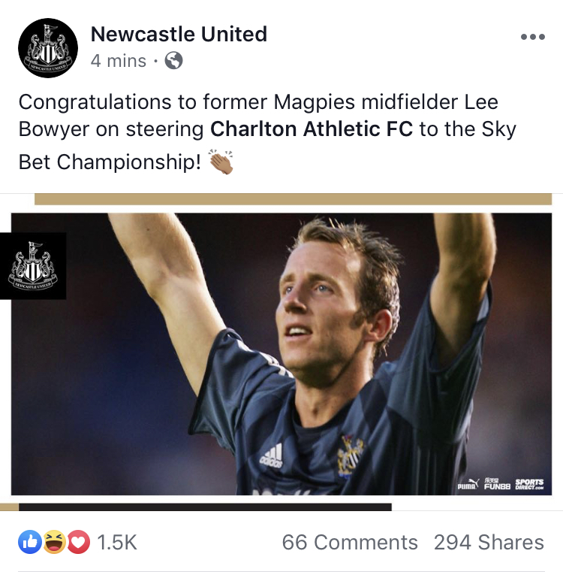The image size is (563, 572).
Task: View the 294 Shares list
Action: (489, 542)
